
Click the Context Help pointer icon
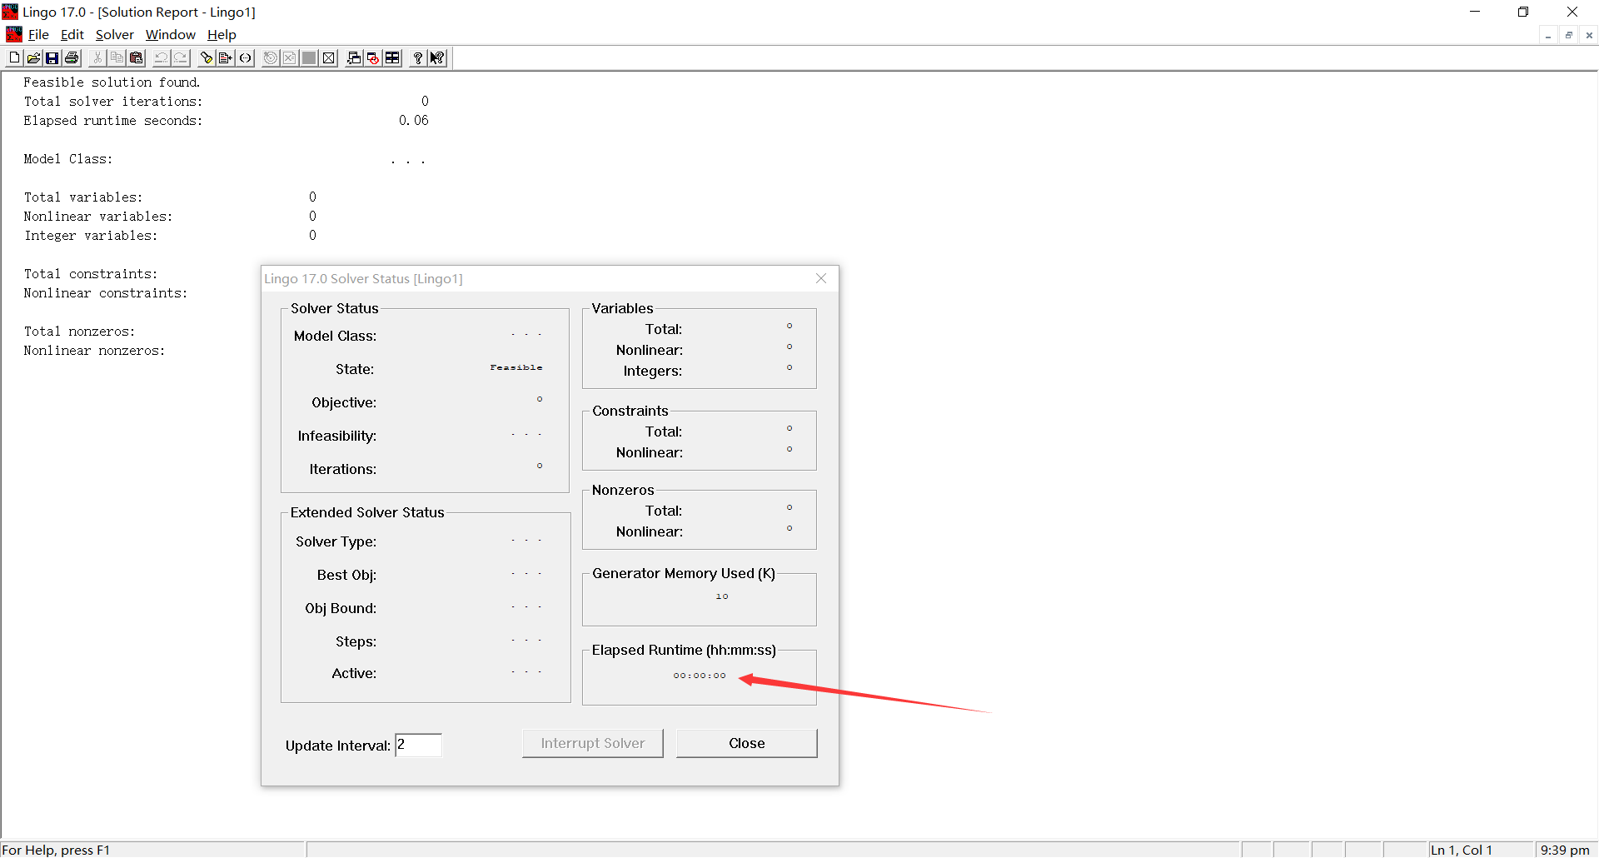(437, 57)
